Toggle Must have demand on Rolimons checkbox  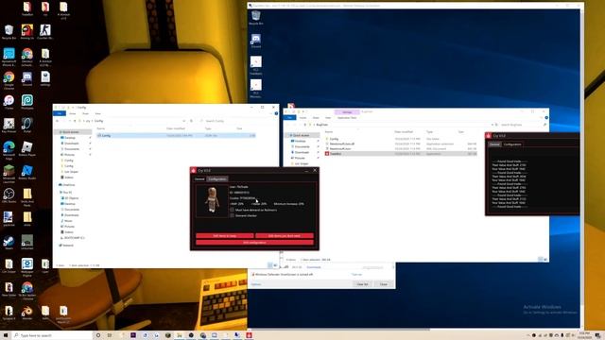click(x=232, y=210)
